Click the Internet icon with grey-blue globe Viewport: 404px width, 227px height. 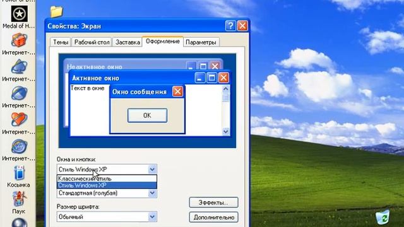click(x=19, y=146)
